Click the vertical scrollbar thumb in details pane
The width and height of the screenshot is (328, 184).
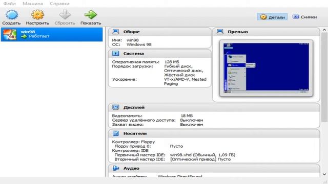pyautogui.click(x=324, y=77)
